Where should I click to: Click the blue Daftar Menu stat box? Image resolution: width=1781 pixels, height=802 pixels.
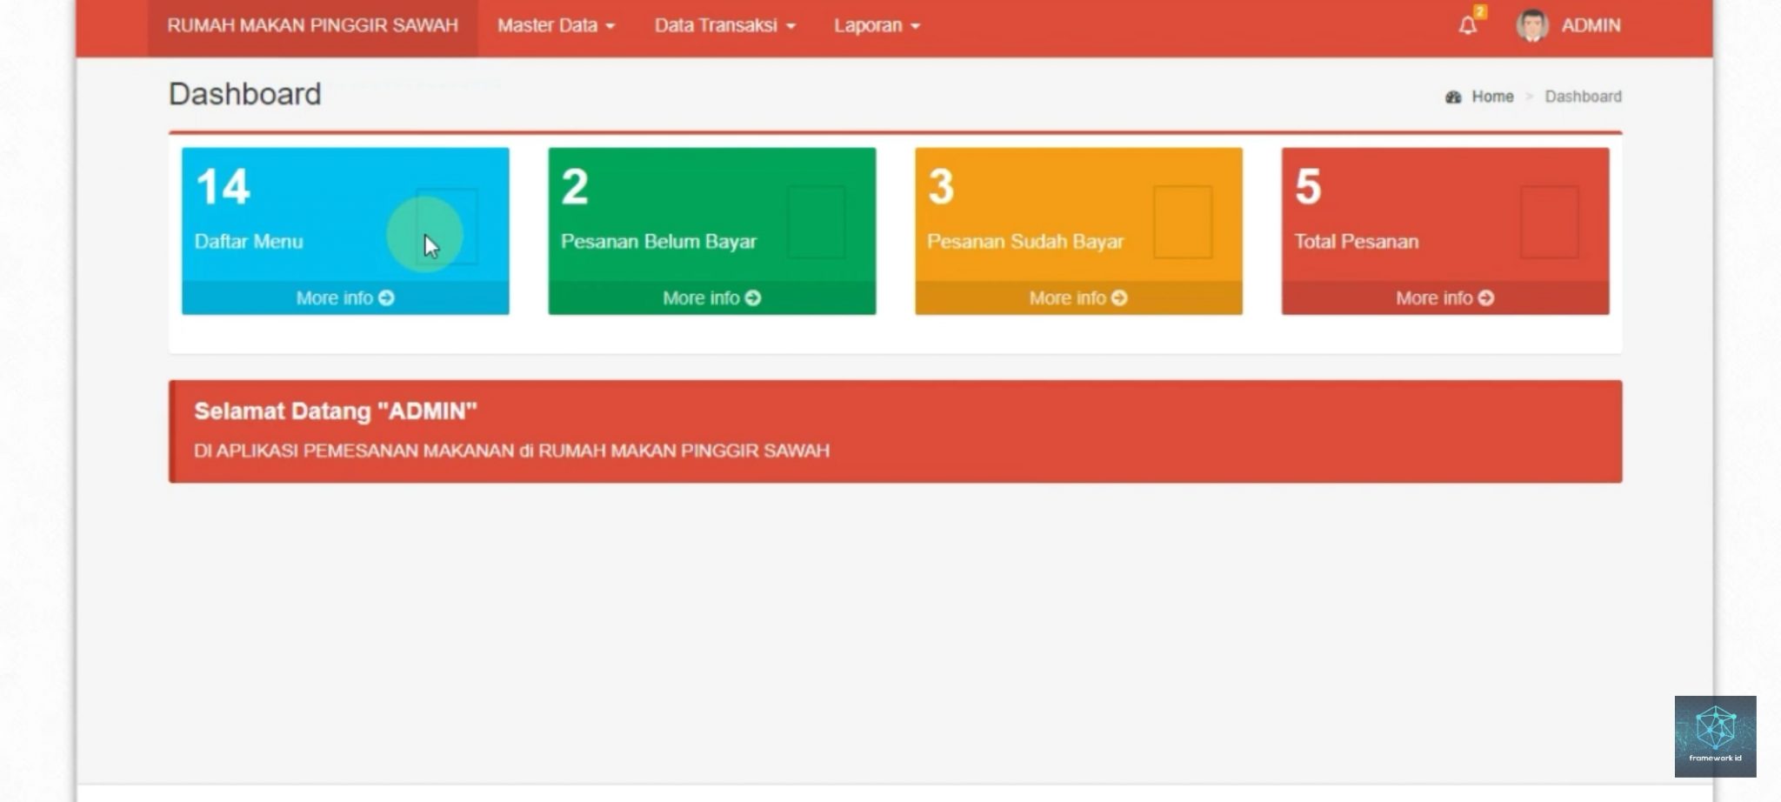344,217
